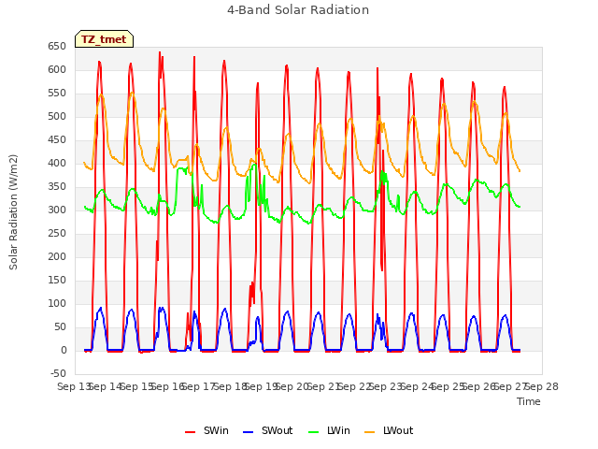The image size is (598, 449).
Task: Click the 250 y-axis tick label
Action: (57, 233)
